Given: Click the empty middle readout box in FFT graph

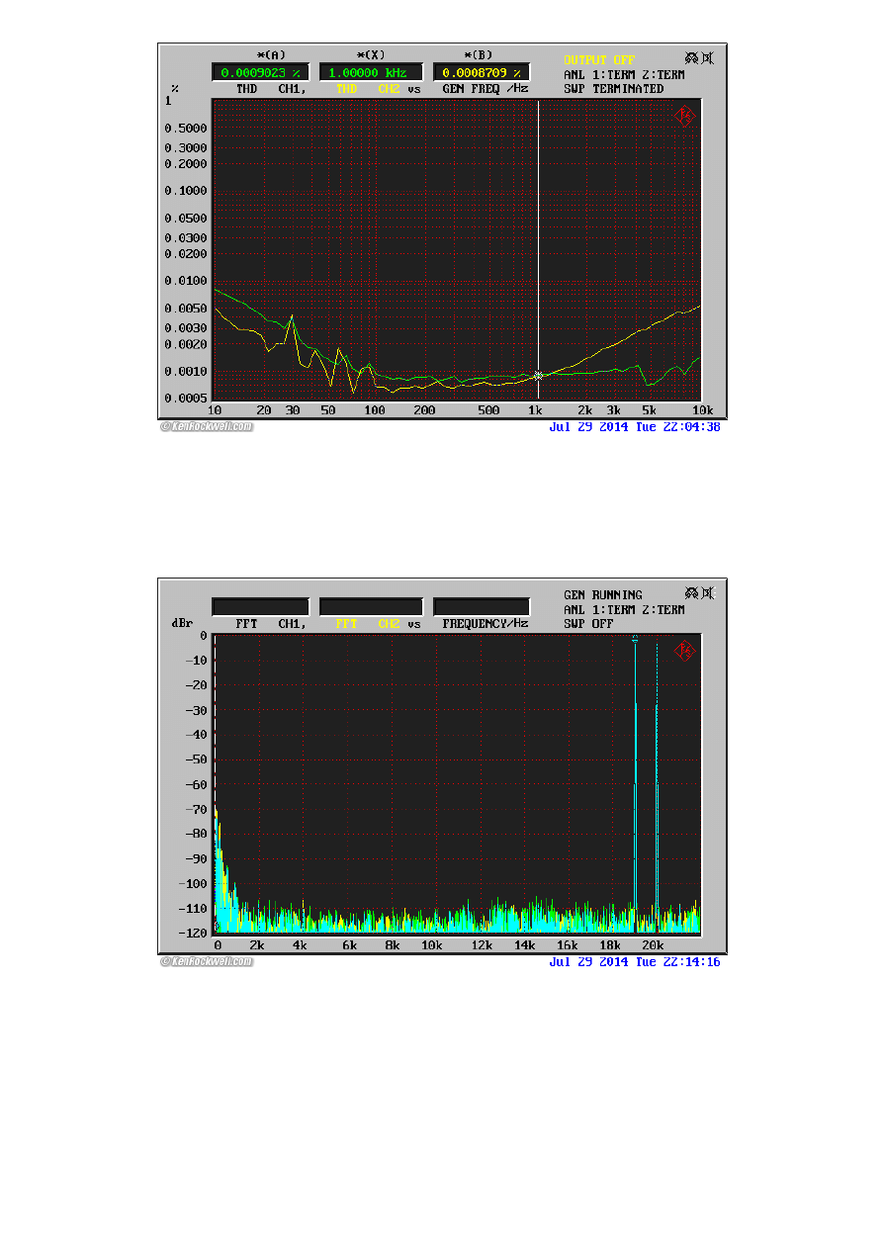Looking at the screenshot, I should coord(371,606).
